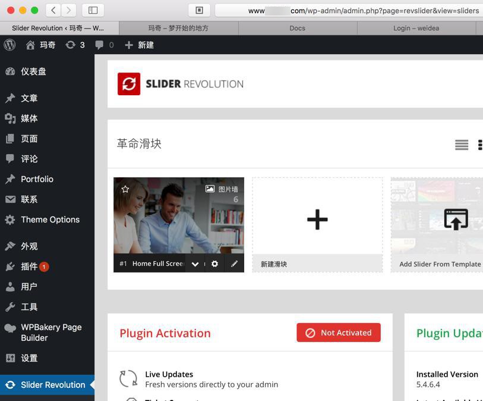Expand the Home Full Screen slider dropdown arrow
The width and height of the screenshot is (483, 401).
pos(195,264)
